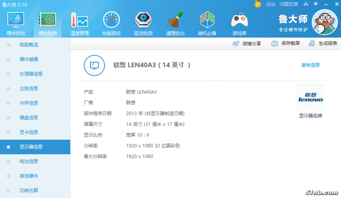Click the 鲁大师 cartoon mascot avatar

325,22
